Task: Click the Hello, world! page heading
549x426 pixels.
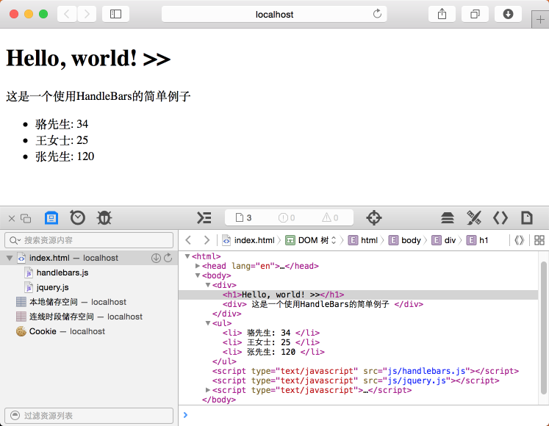Action: [x=88, y=58]
